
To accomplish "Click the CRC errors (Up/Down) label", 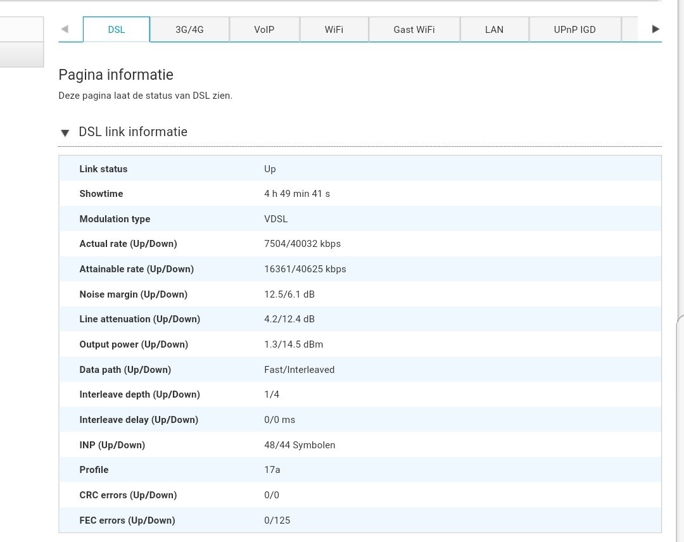I will click(x=128, y=495).
